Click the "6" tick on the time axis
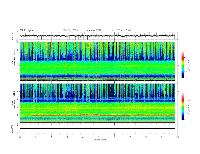 (x=114, y=137)
